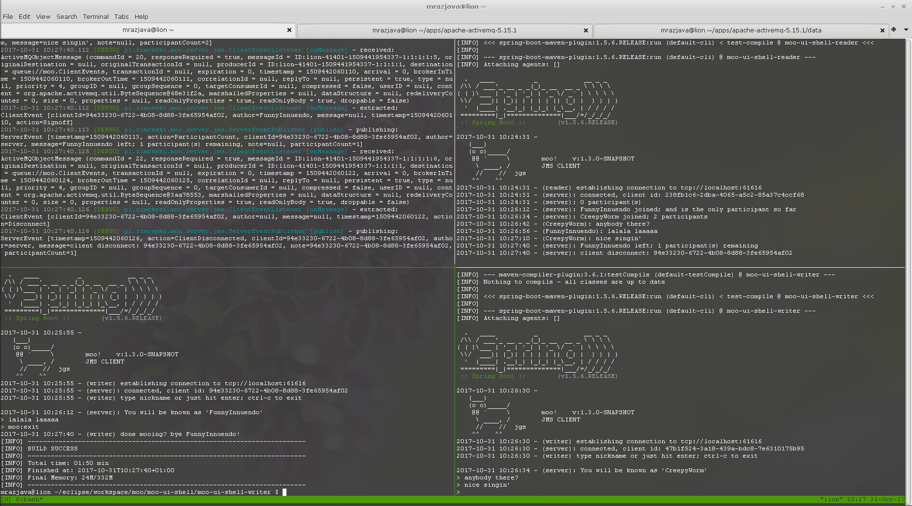The image size is (912, 506).
Task: Switch to the apache-activemq-5.15.1 tab
Action: (x=444, y=30)
